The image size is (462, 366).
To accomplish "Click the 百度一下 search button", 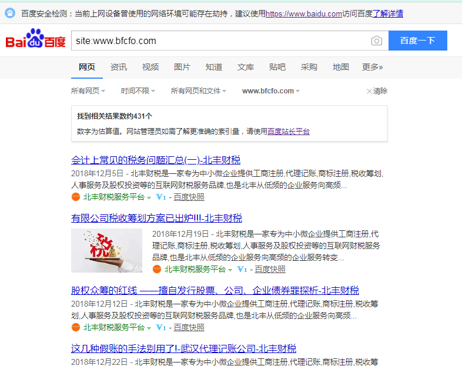I will tap(418, 41).
